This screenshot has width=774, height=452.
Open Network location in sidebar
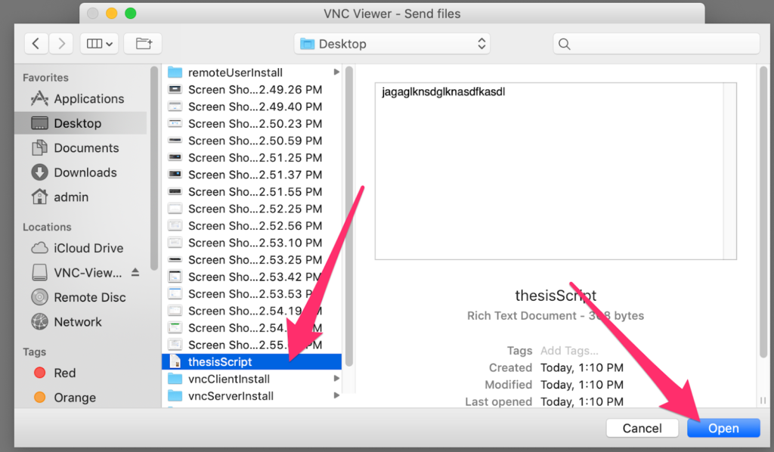[x=81, y=322]
